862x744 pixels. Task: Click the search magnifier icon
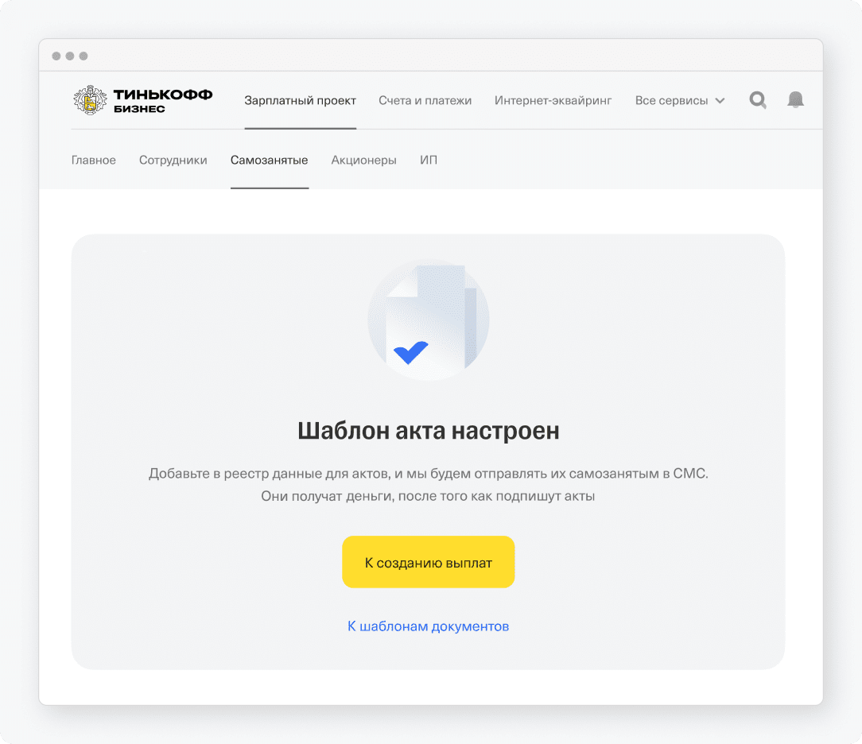[758, 100]
